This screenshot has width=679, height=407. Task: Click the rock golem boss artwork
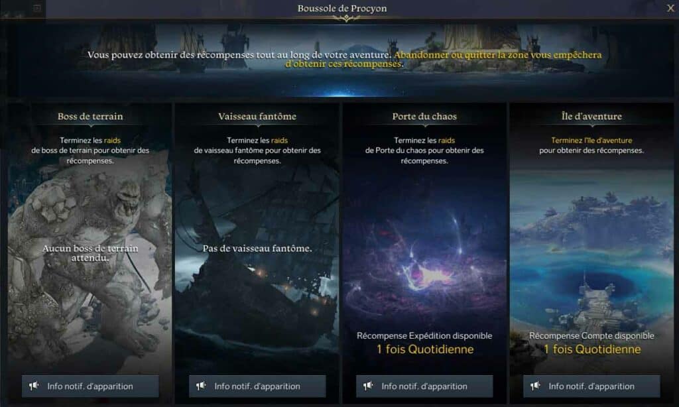[x=90, y=260]
